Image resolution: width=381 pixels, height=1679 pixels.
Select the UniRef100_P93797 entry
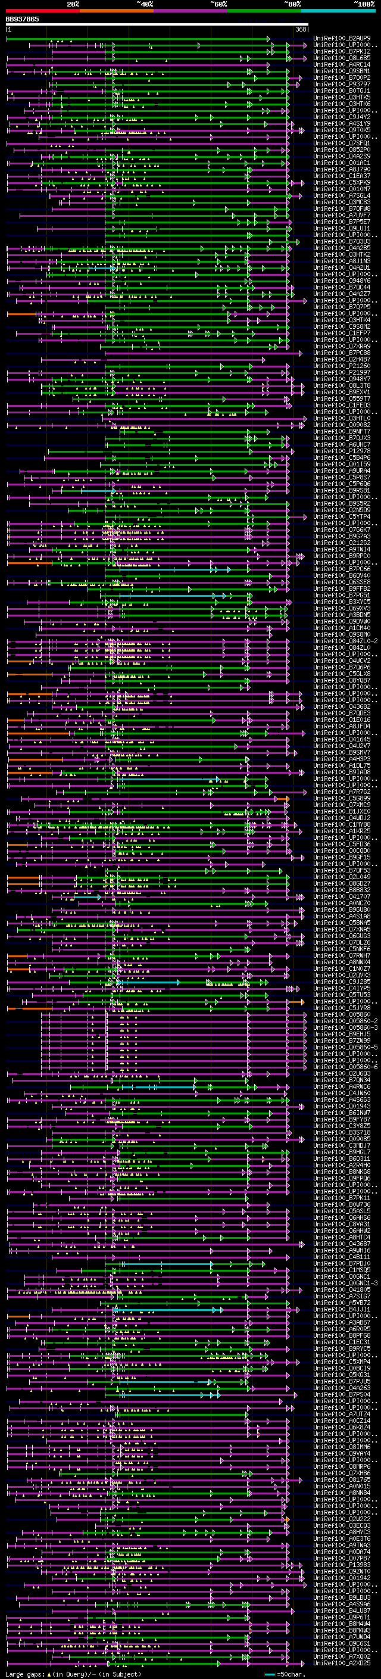tap(342, 84)
